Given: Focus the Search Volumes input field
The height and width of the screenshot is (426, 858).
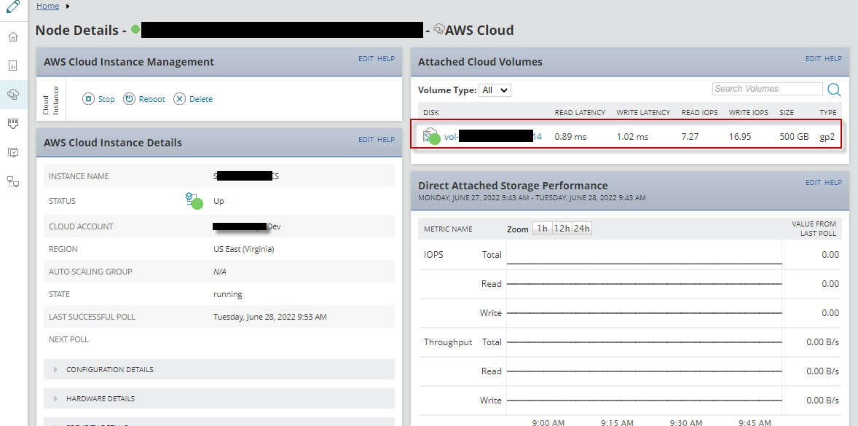Looking at the screenshot, I should (x=767, y=89).
